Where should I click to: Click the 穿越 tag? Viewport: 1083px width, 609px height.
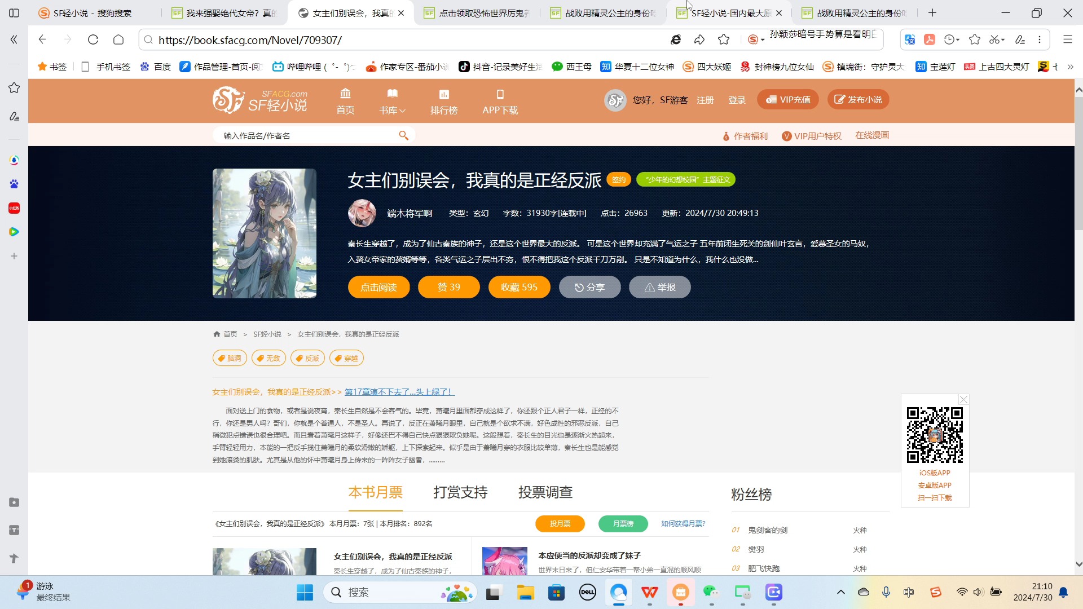pos(346,358)
